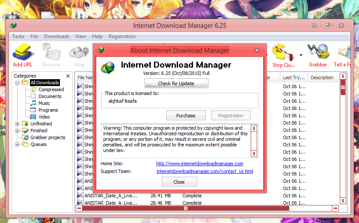Select Grabber projects category

(48, 137)
